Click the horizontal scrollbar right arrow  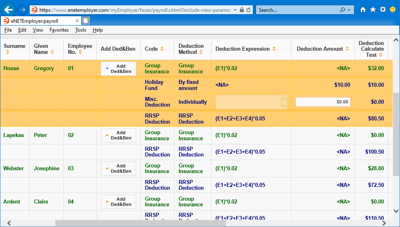(384, 223)
